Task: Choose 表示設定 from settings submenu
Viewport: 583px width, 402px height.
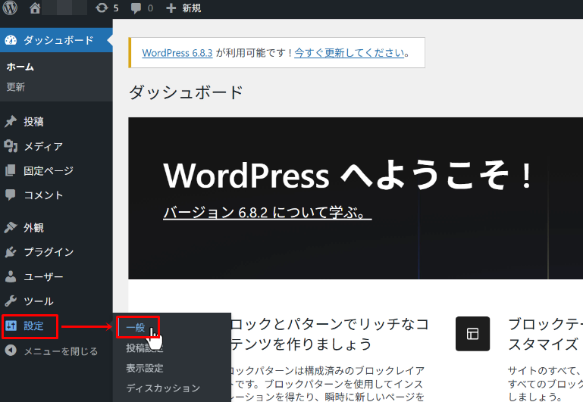Action: [x=144, y=369]
